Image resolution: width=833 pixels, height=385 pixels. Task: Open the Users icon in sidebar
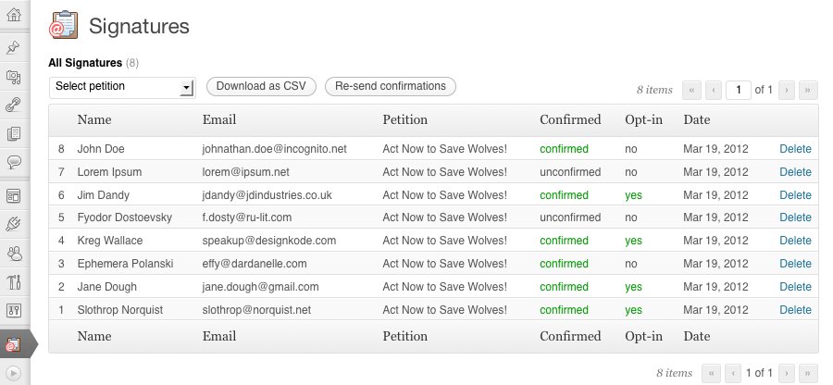tap(14, 253)
